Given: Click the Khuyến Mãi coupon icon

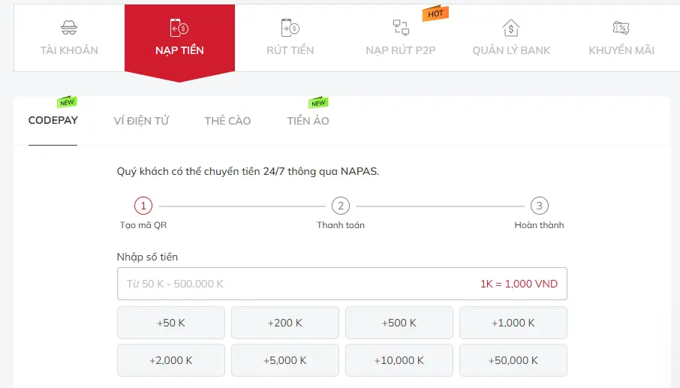Looking at the screenshot, I should click(x=621, y=28).
